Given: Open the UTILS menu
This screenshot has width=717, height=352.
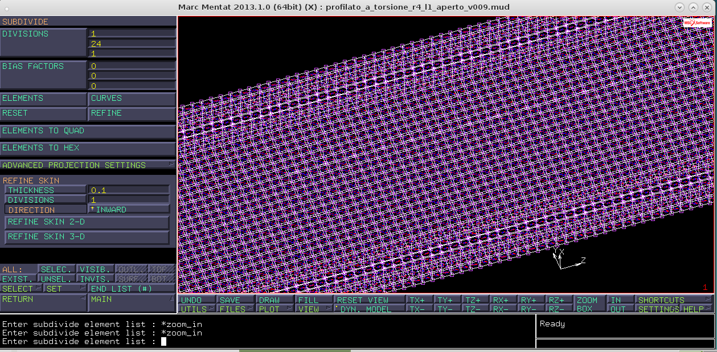Looking at the screenshot, I should [198, 309].
